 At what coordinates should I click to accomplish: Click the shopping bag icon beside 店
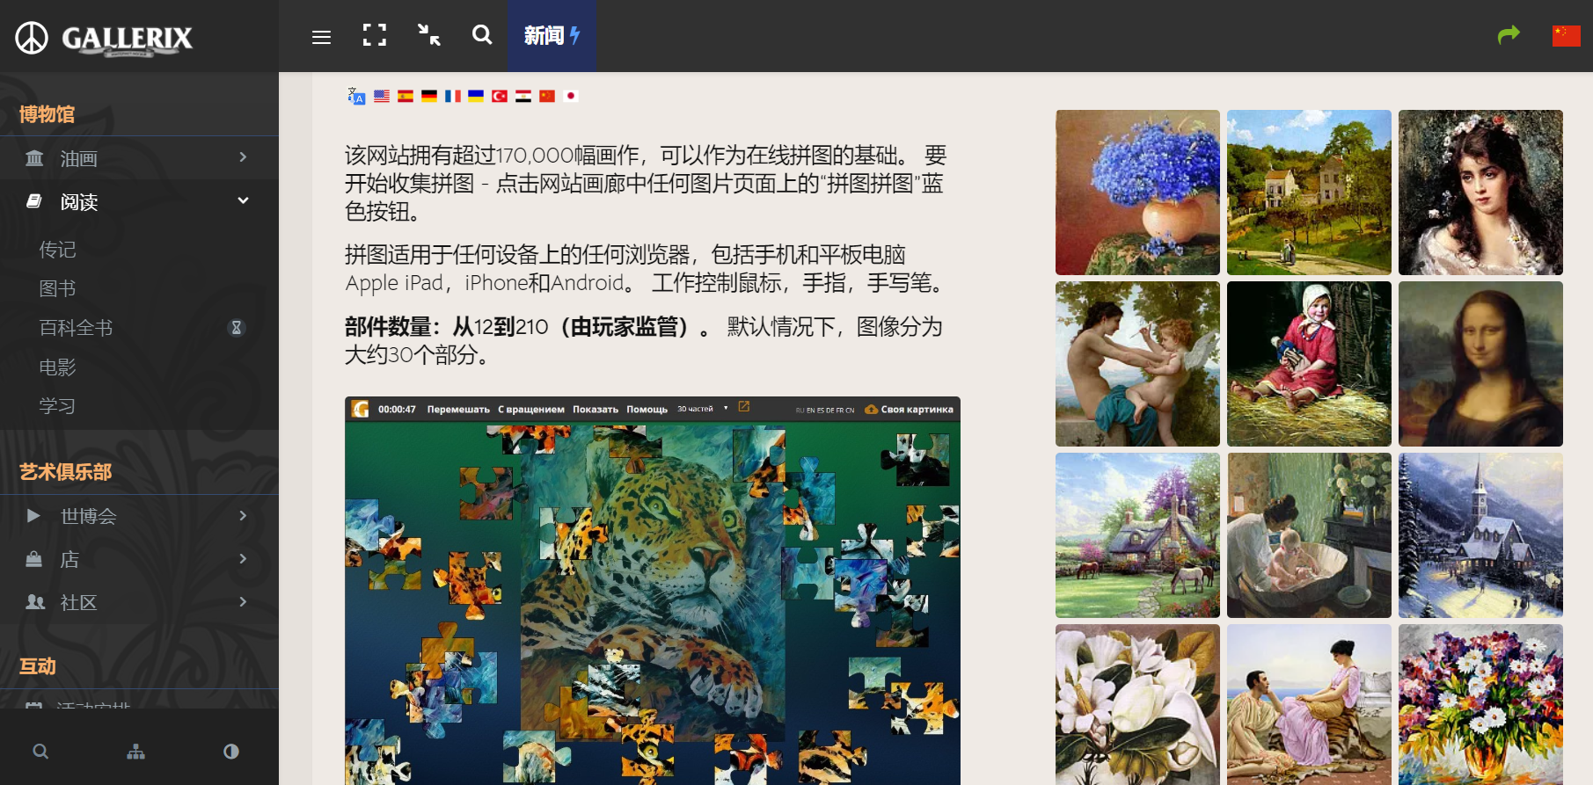[34, 559]
